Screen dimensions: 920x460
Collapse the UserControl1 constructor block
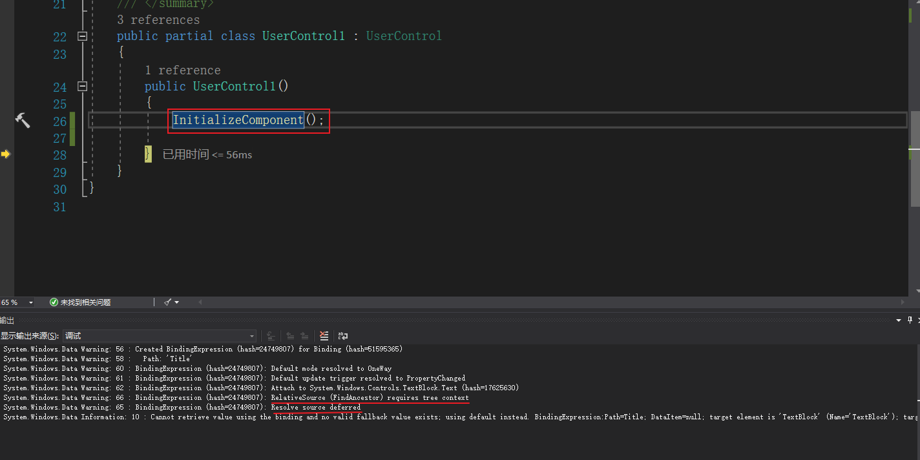click(82, 86)
